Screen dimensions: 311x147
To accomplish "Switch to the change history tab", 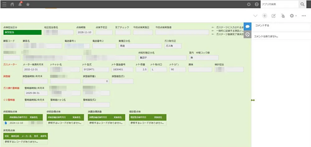I will coord(248,34).
